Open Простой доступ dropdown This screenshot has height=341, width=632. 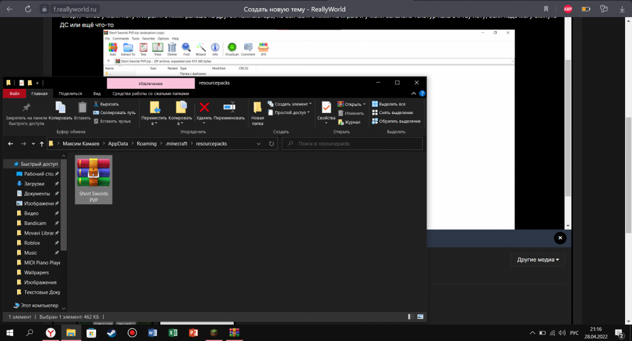(x=289, y=113)
